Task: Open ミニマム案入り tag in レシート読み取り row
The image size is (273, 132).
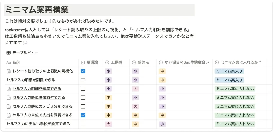Action: tap(229, 71)
